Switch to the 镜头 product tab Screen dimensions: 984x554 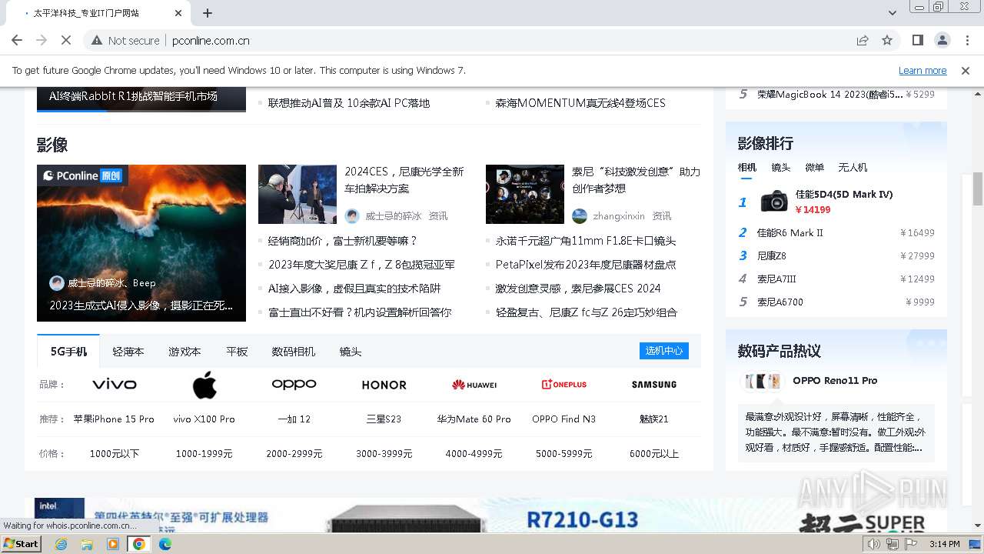[x=351, y=352]
